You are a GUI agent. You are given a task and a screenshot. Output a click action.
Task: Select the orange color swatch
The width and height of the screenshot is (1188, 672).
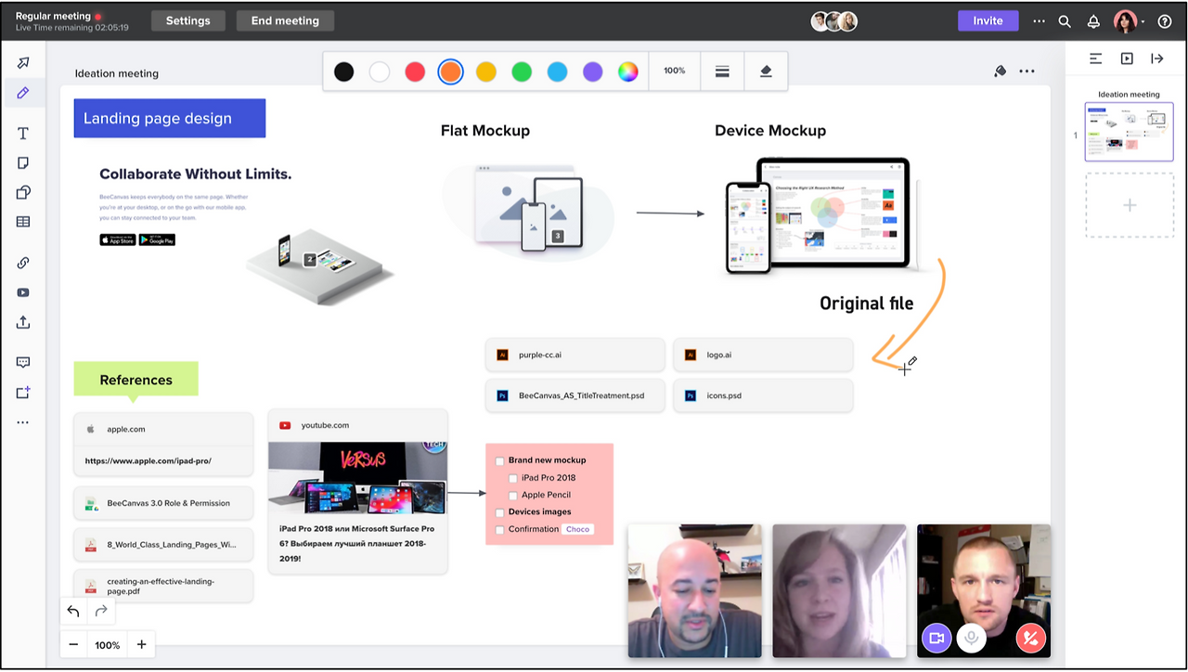pyautogui.click(x=450, y=71)
